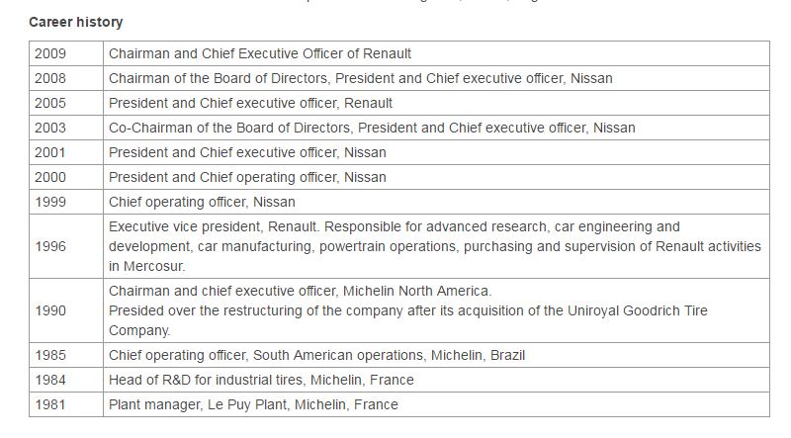Select the 1990 year cell
The height and width of the screenshot is (438, 791).
coord(49,310)
